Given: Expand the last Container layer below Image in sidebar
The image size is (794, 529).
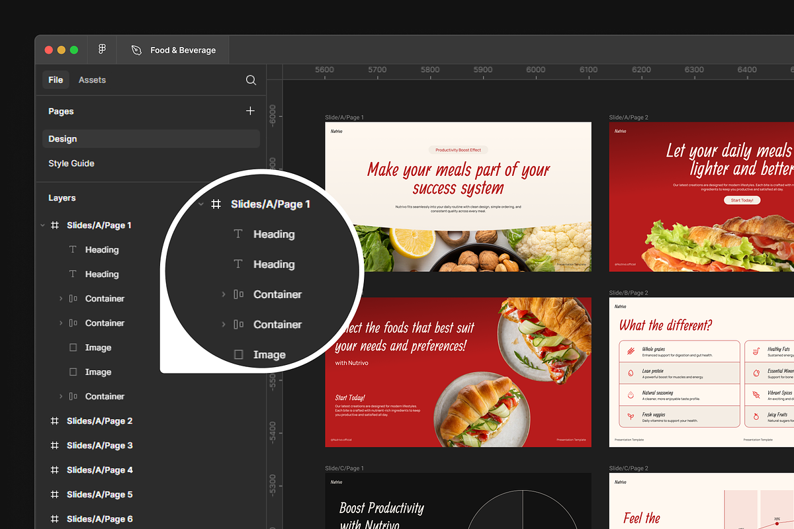Looking at the screenshot, I should click(x=62, y=397).
